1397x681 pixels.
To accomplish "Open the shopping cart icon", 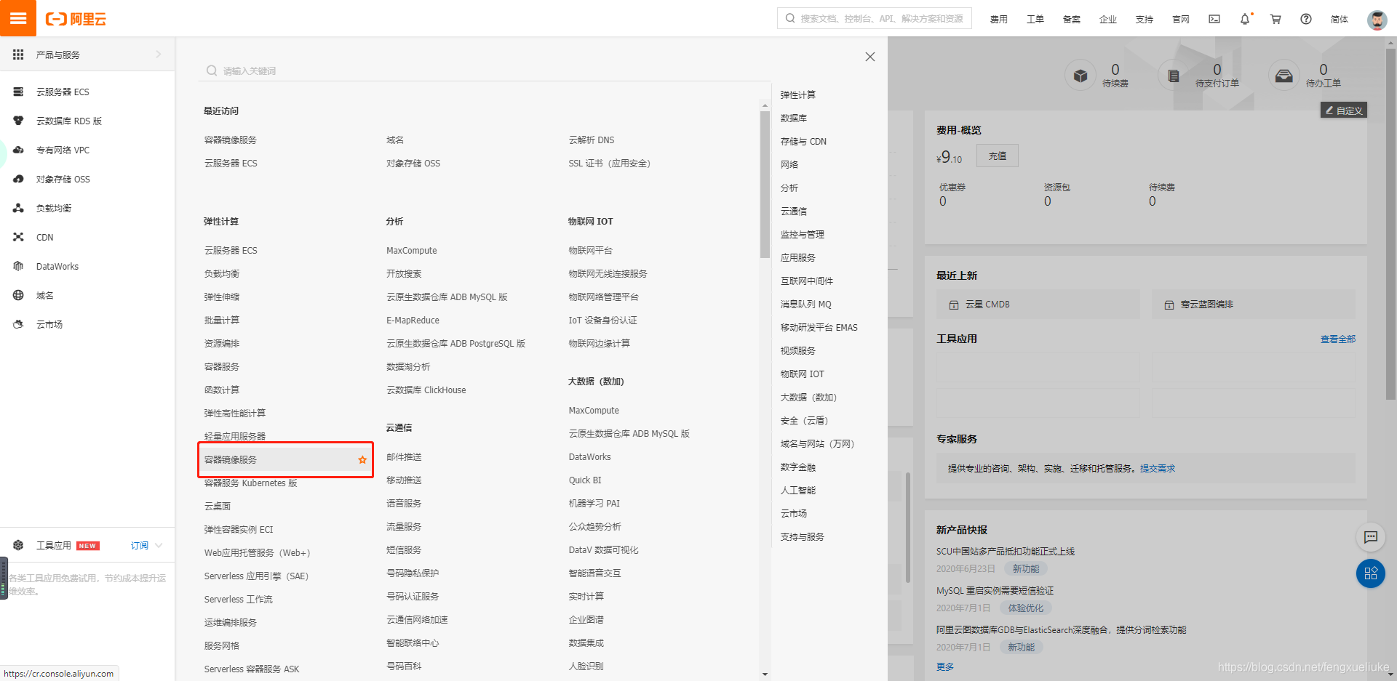I will 1275,19.
